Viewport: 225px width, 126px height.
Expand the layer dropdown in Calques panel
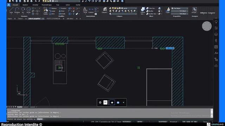[x=136, y=8]
